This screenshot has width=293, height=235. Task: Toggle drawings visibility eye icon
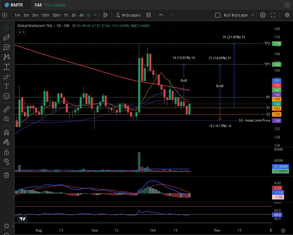pyautogui.click(x=7, y=161)
